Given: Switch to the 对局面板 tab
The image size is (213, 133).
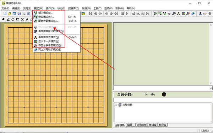Looking at the screenshot, I should (142, 125).
